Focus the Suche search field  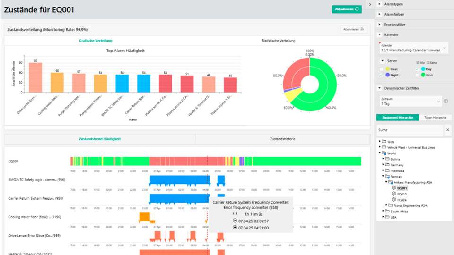tap(410, 130)
